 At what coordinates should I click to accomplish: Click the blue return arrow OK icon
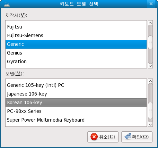coord(128,137)
